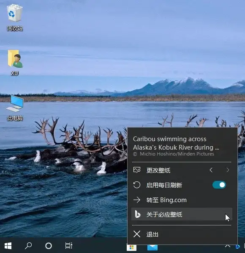Open Mail app on taskbar
245x253 pixels.
click(152, 247)
